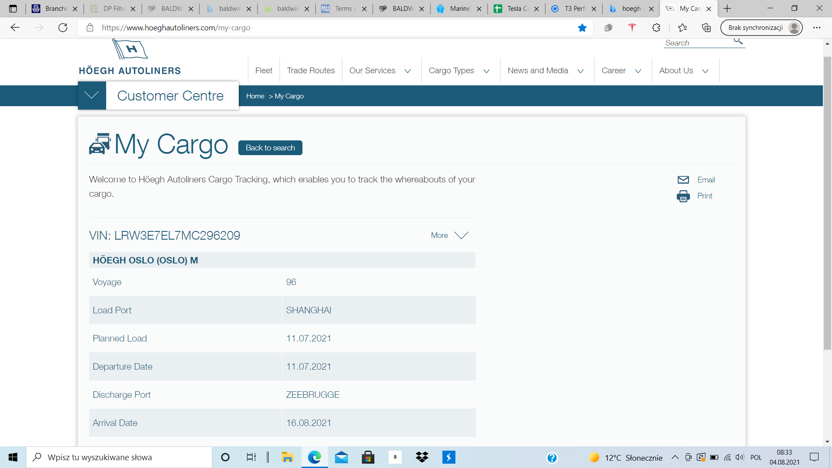Image resolution: width=832 pixels, height=468 pixels.
Task: Click the page vertical scrollbar thumb
Action: point(827,203)
